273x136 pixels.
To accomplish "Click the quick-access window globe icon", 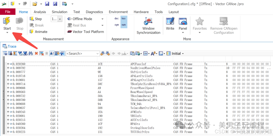I will pyautogui.click(x=64, y=4).
